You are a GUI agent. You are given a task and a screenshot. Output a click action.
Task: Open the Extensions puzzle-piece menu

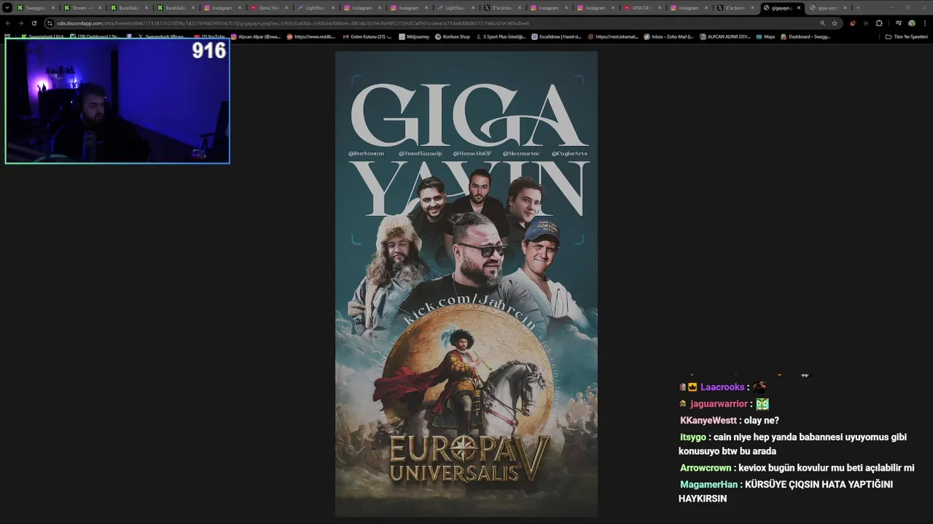coord(879,23)
